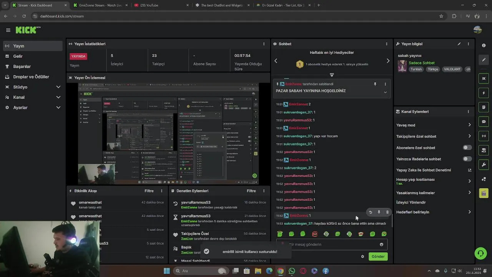Open Filtre in Denetim Eylemleri panel

pos(251,191)
